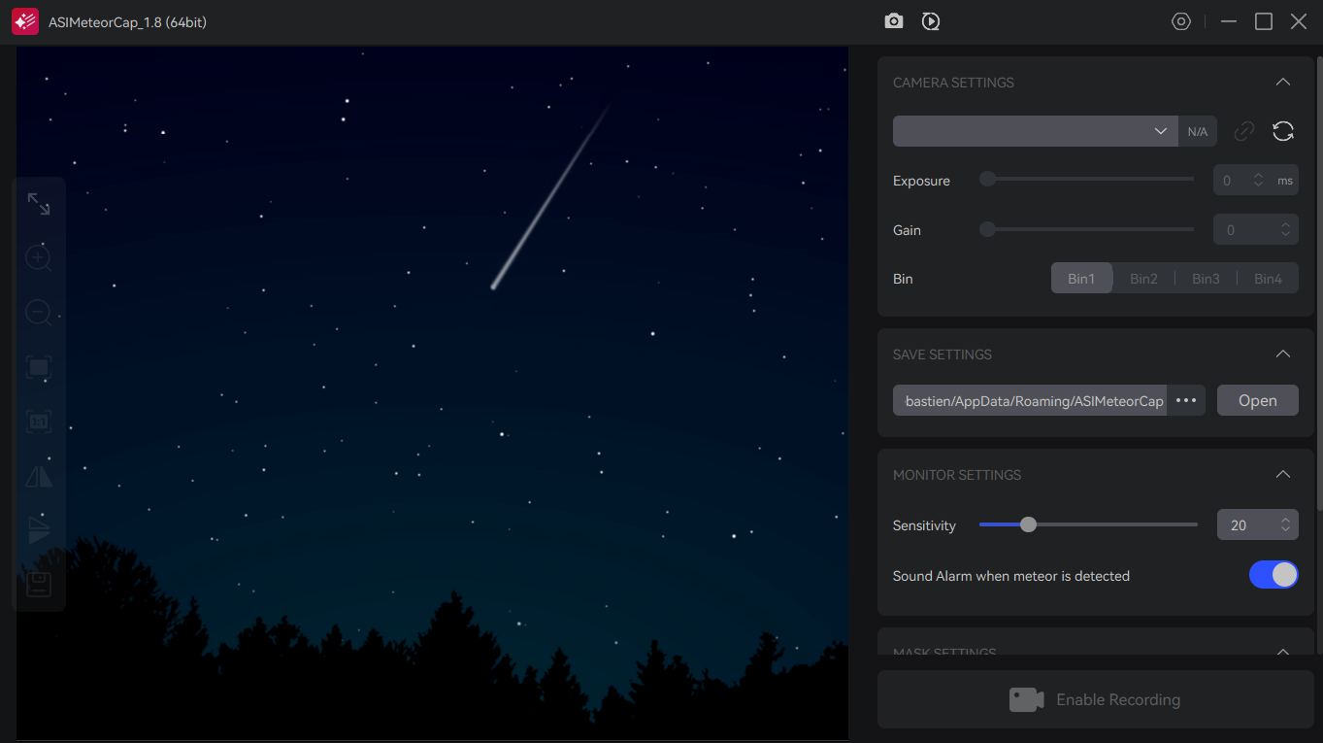Show preview at 1:1 actual size
The height and width of the screenshot is (743, 1323).
(39, 422)
